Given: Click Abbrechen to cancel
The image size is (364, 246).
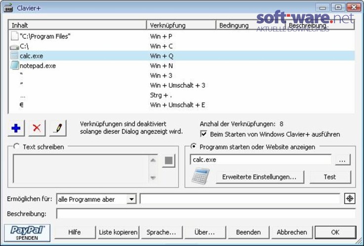Looking at the screenshot, I should pos(292,232).
